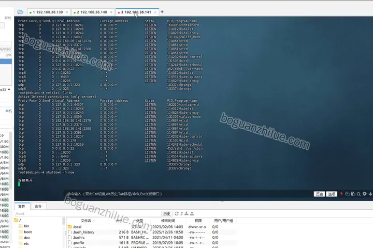Switch to the 文件 tab

pos(22,206)
